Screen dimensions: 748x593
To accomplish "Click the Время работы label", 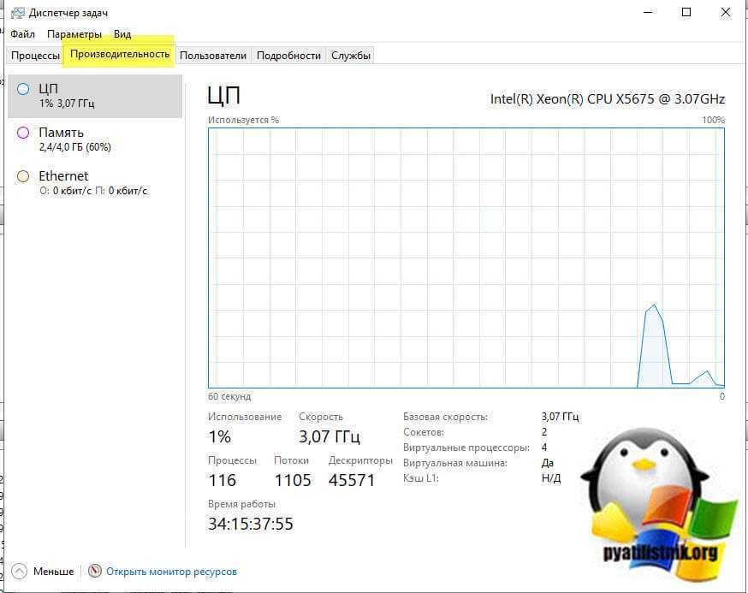I will [x=241, y=504].
